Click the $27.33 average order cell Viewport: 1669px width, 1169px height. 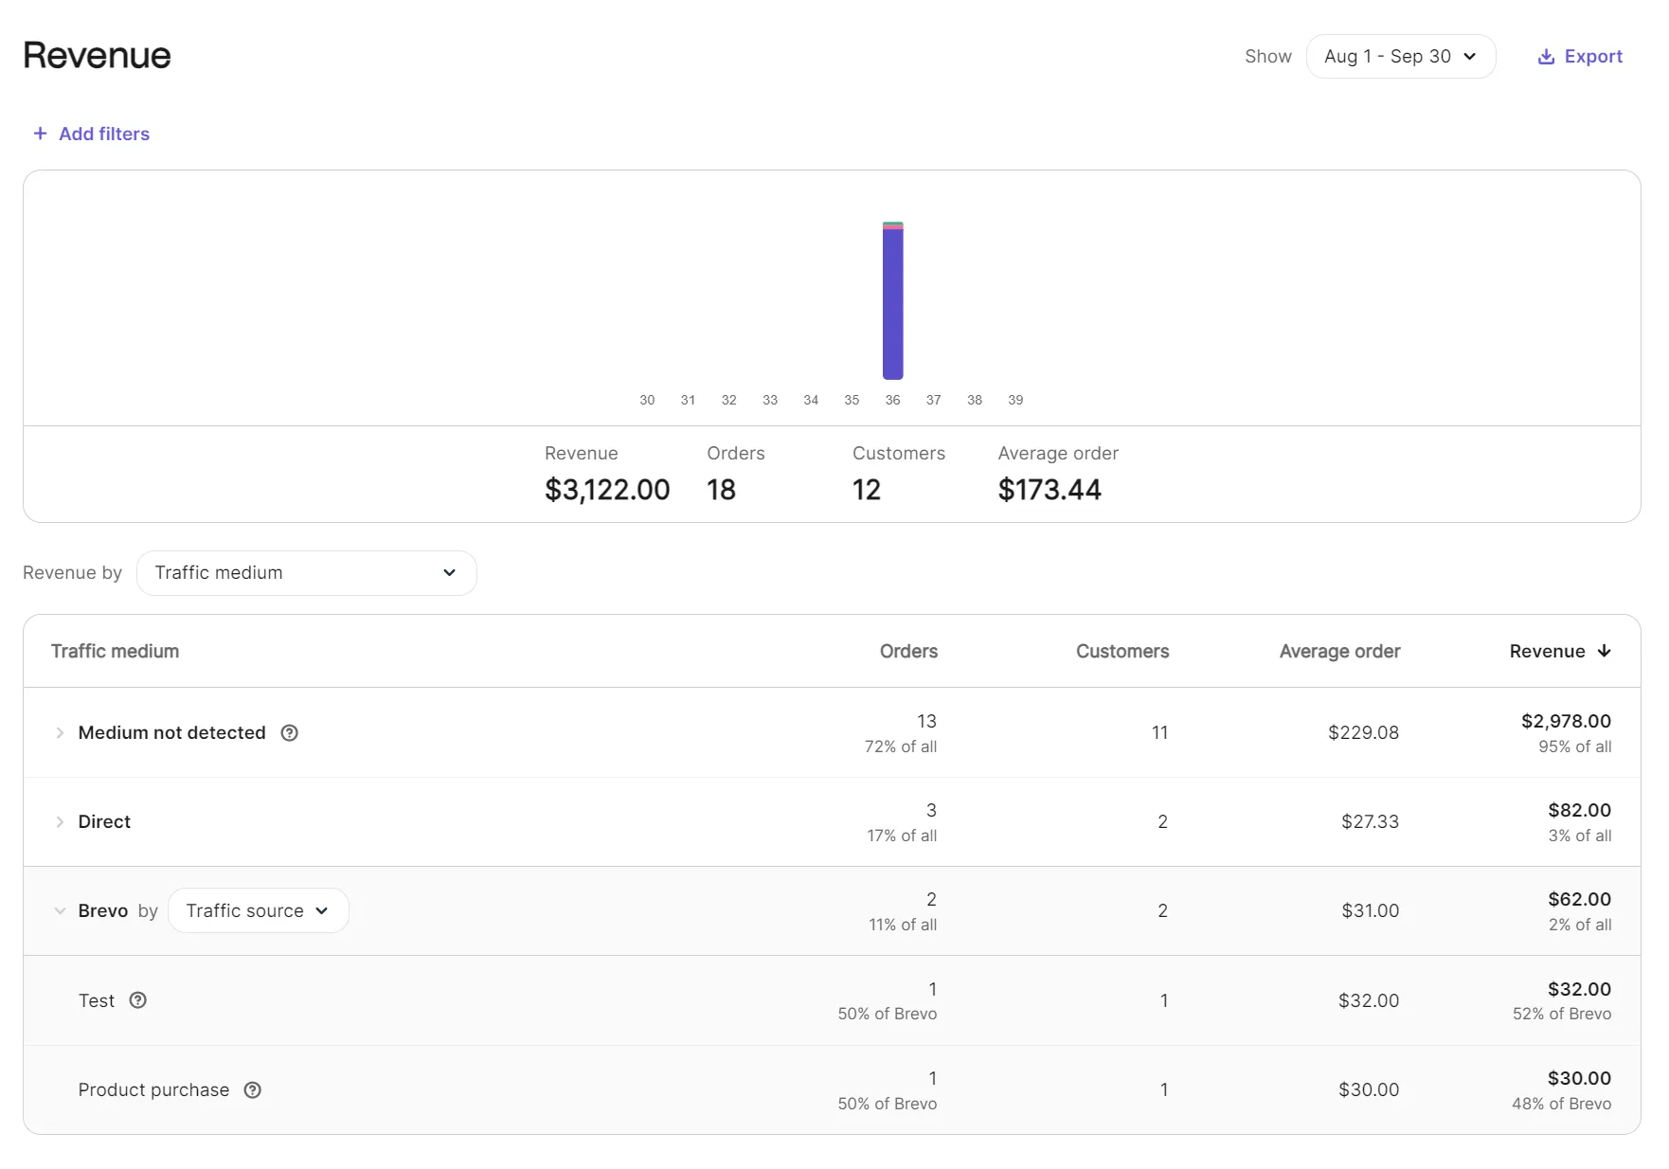(1370, 821)
